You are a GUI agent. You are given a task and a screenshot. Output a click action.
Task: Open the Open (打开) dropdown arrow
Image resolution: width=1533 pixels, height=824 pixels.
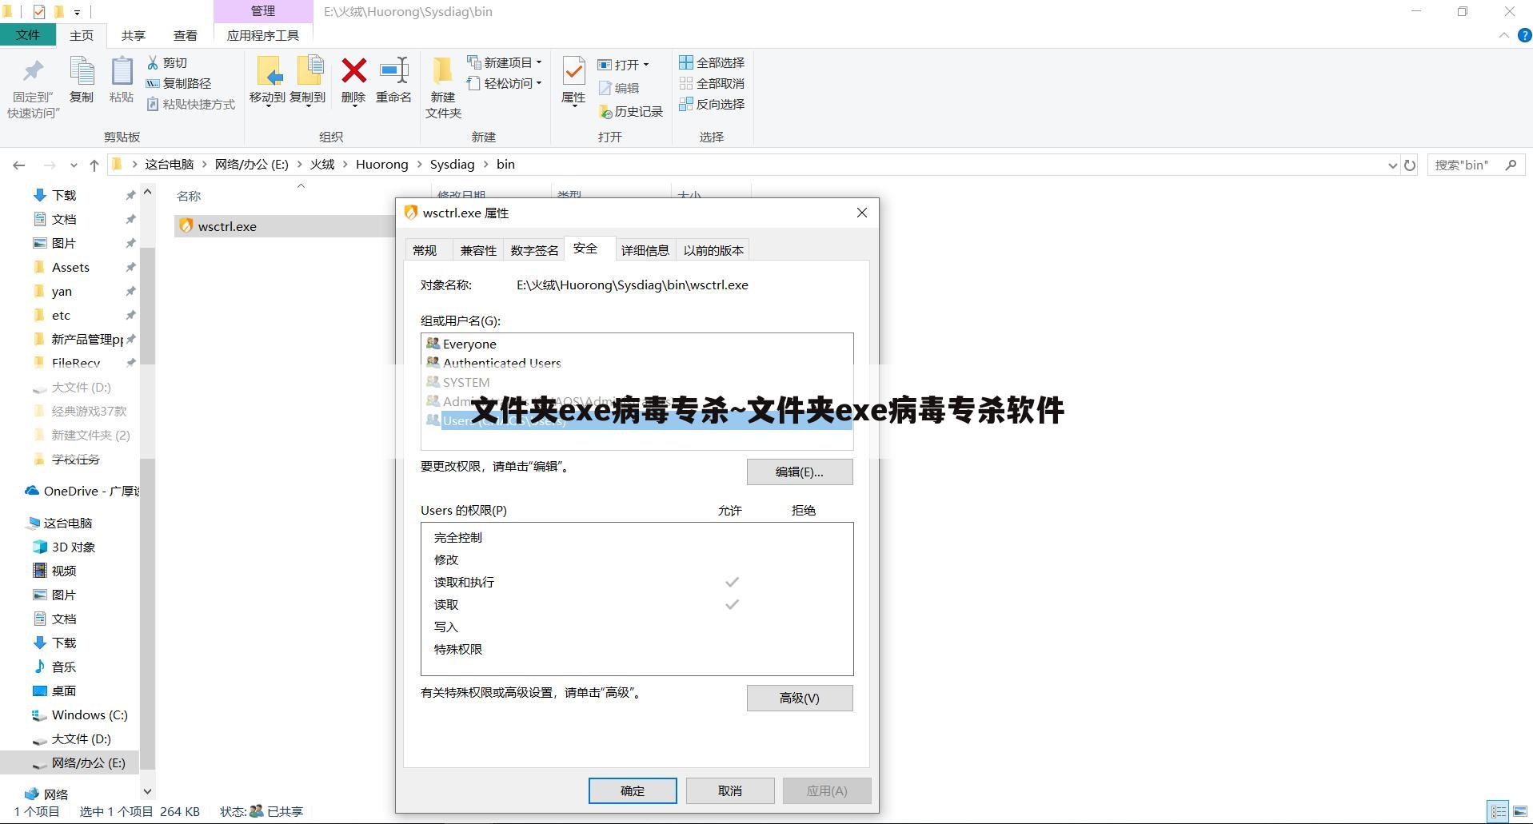(646, 65)
